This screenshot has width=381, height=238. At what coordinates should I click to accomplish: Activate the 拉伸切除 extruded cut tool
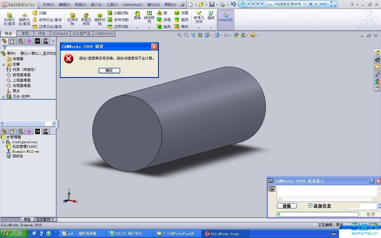pyautogui.click(x=72, y=19)
